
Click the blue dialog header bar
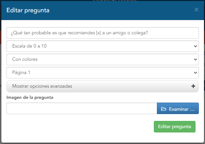click(x=103, y=11)
